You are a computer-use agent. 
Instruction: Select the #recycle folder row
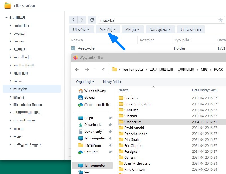[147, 48]
